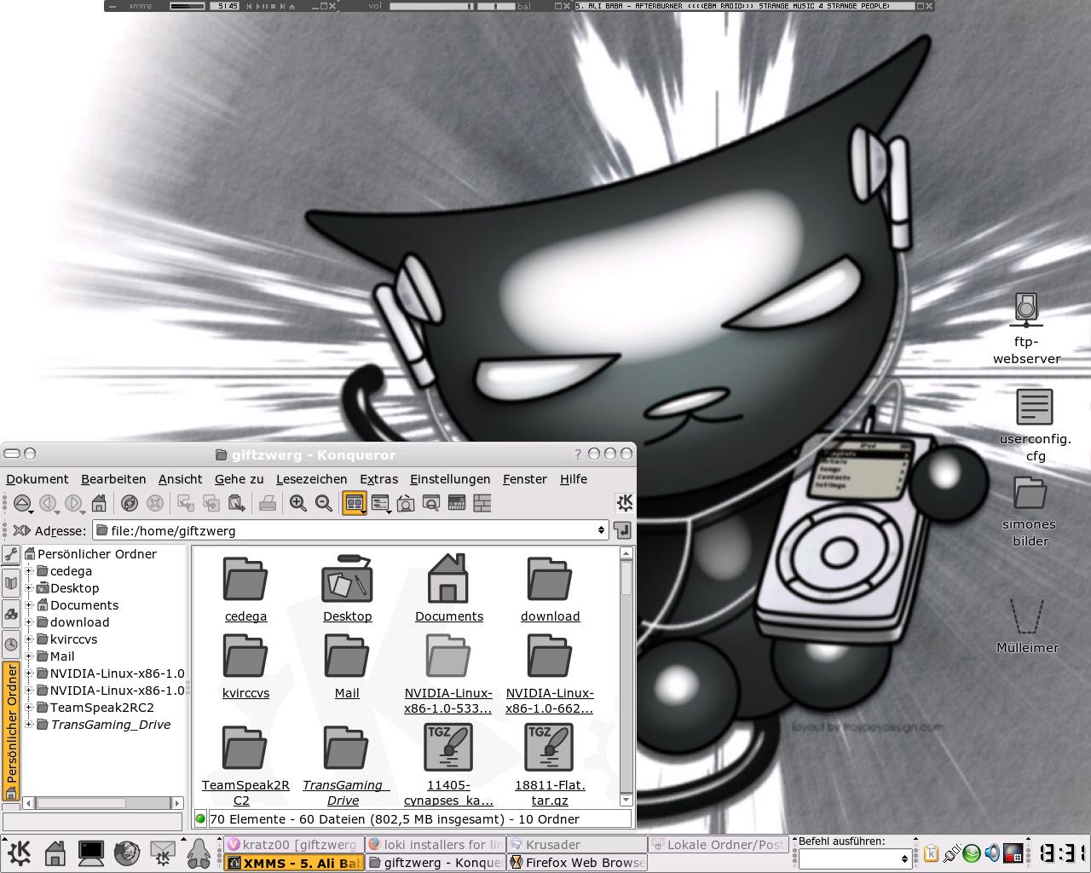Click the Konqueror address input field

(x=350, y=530)
